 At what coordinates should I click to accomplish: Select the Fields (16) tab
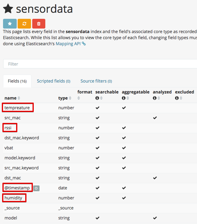click(x=17, y=81)
